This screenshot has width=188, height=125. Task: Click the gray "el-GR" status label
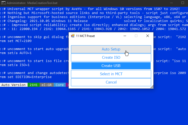tap(47, 85)
